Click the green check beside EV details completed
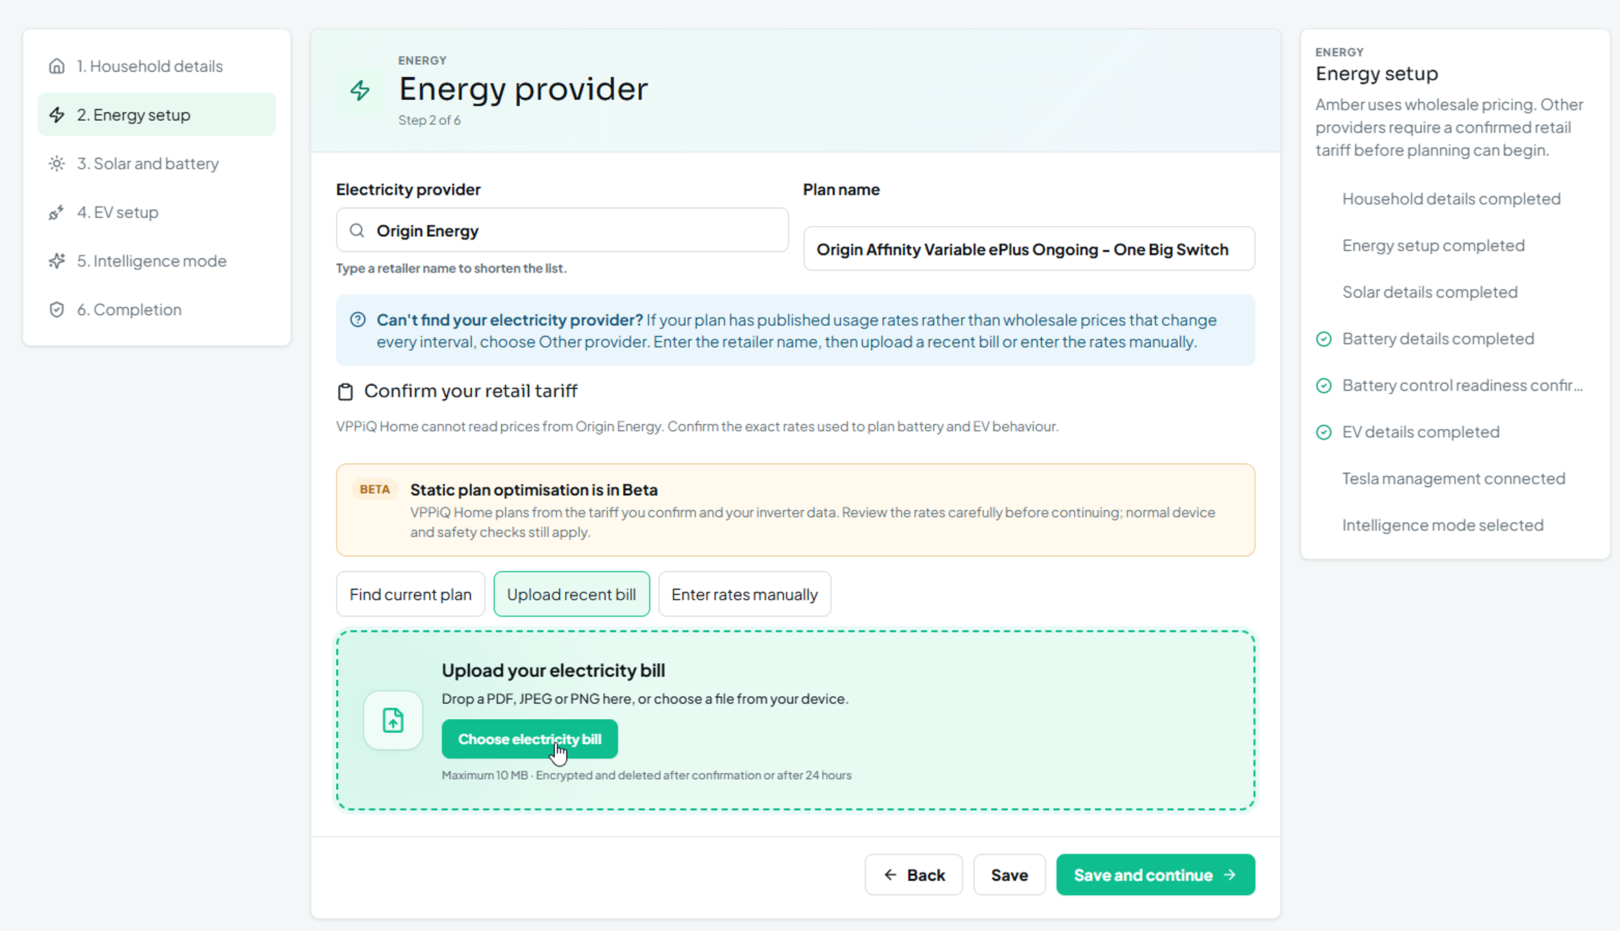 pos(1324,432)
